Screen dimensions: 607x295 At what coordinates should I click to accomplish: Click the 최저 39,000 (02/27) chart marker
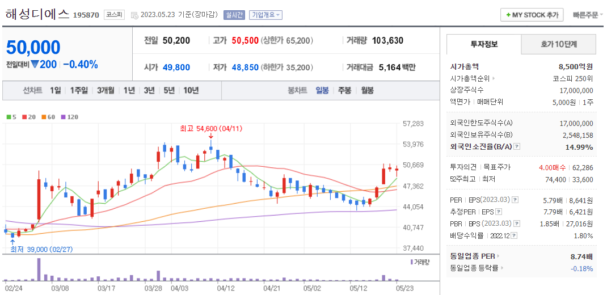click(41, 250)
